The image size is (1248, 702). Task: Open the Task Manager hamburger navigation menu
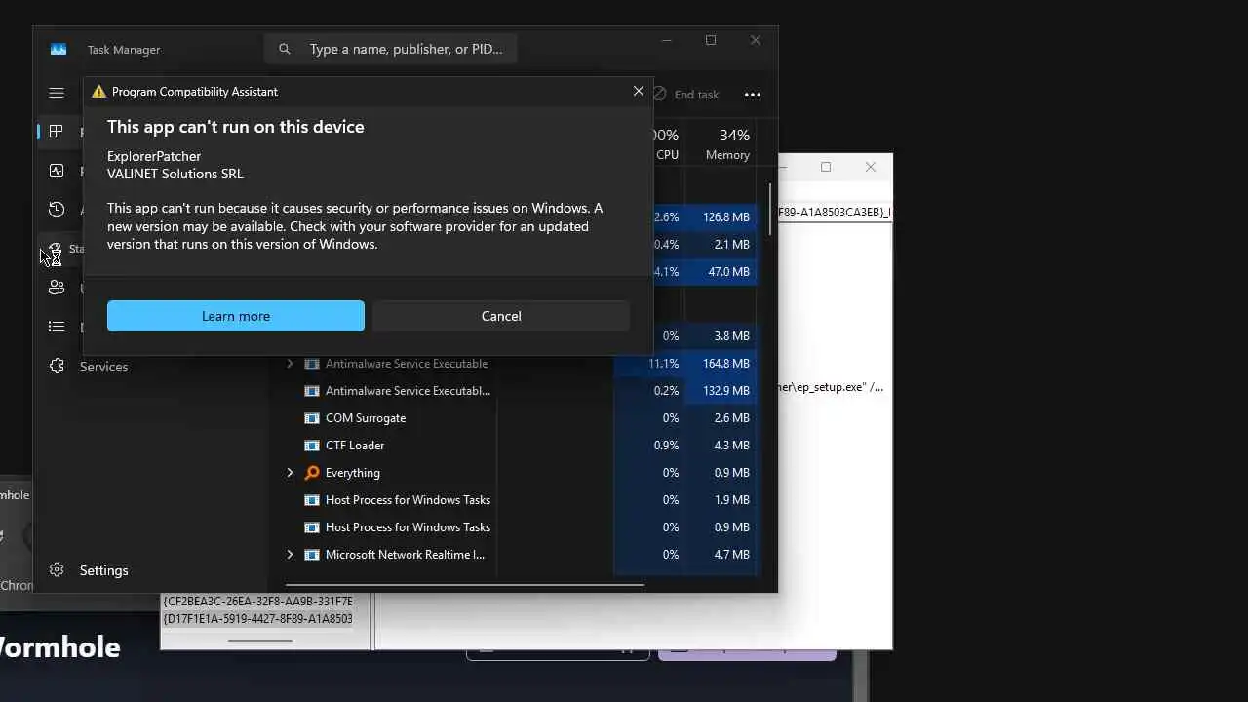(57, 93)
